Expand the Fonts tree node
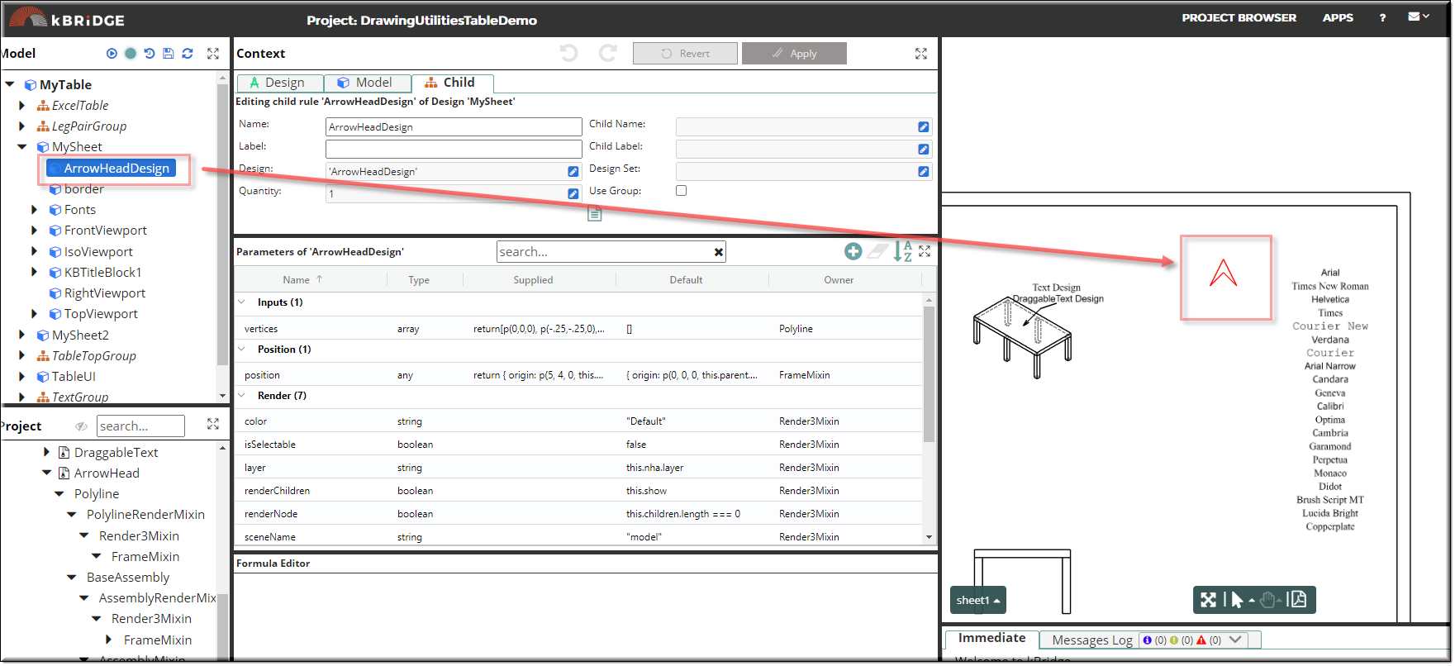This screenshot has width=1455, height=666. (34, 210)
